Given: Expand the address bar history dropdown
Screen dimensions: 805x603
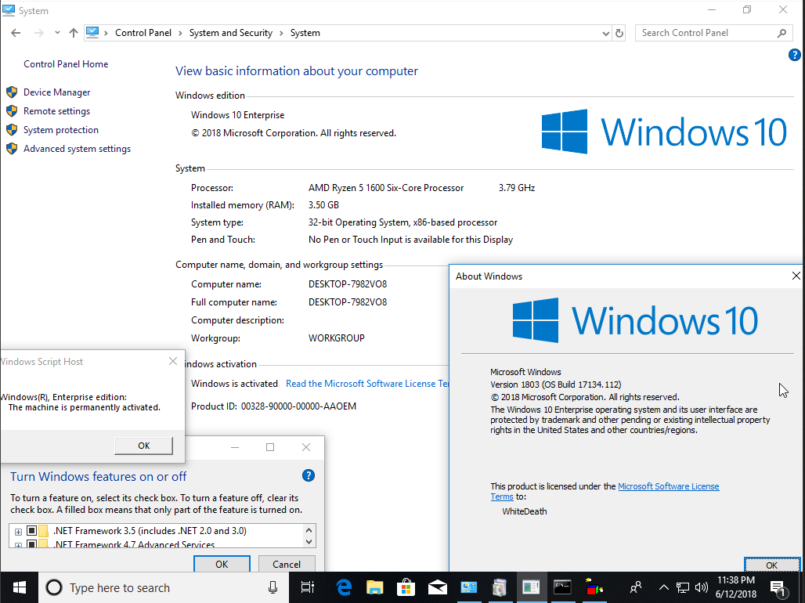Looking at the screenshot, I should (x=606, y=34).
